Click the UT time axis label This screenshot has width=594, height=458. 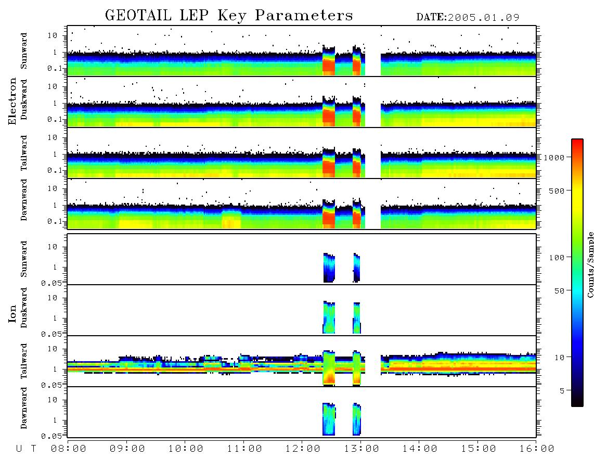coord(26,449)
